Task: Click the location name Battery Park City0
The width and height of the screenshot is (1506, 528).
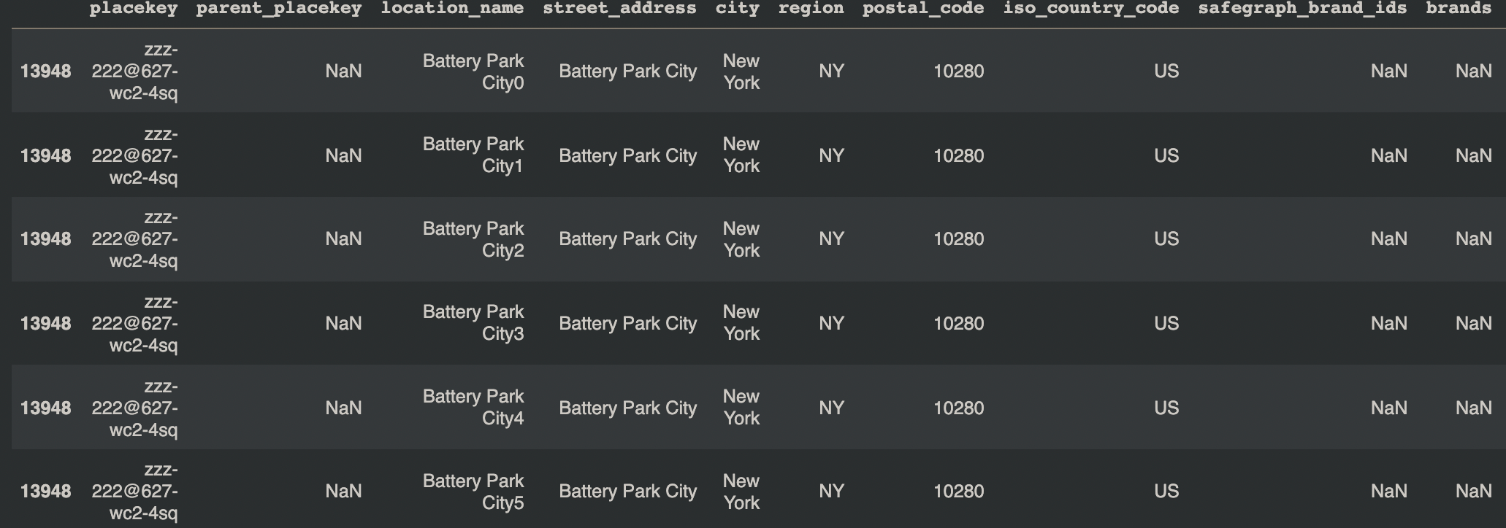Action: tap(473, 71)
